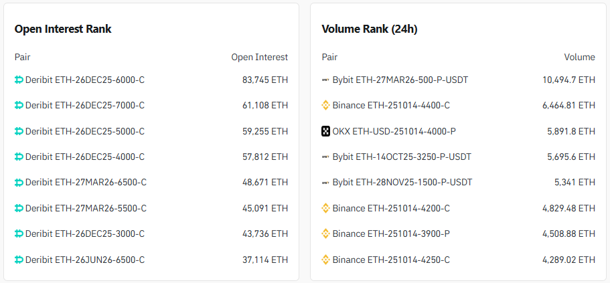Click Binance icon beside ETH-251014-3900-P
The image size is (610, 283).
(326, 233)
